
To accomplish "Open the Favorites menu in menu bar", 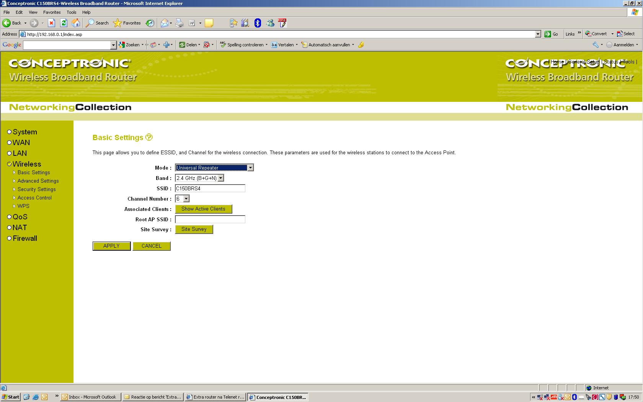I will [x=52, y=12].
